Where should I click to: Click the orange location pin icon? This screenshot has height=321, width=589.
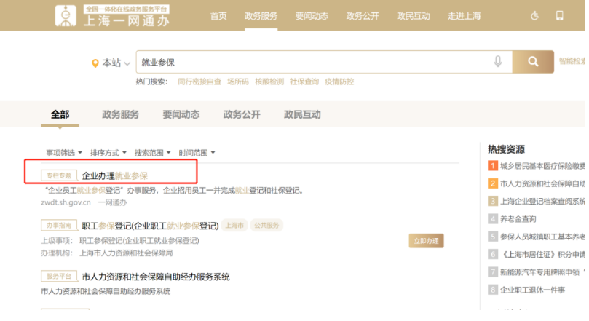95,63
